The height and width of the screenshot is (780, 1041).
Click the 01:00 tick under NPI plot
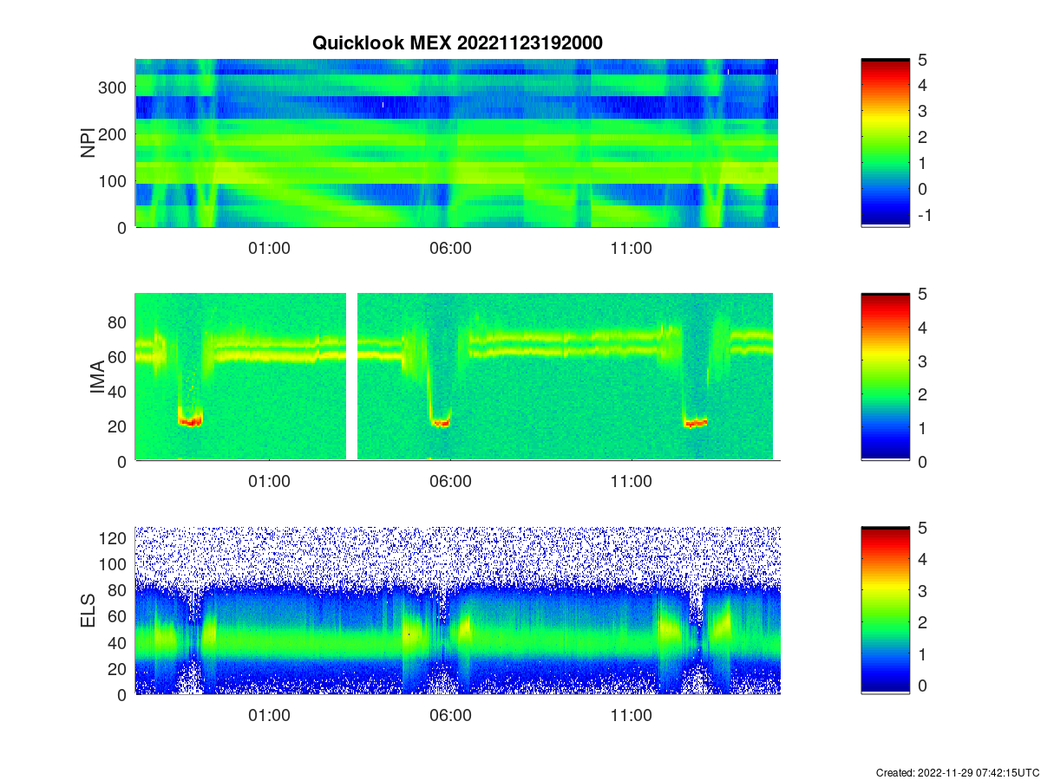coord(269,248)
